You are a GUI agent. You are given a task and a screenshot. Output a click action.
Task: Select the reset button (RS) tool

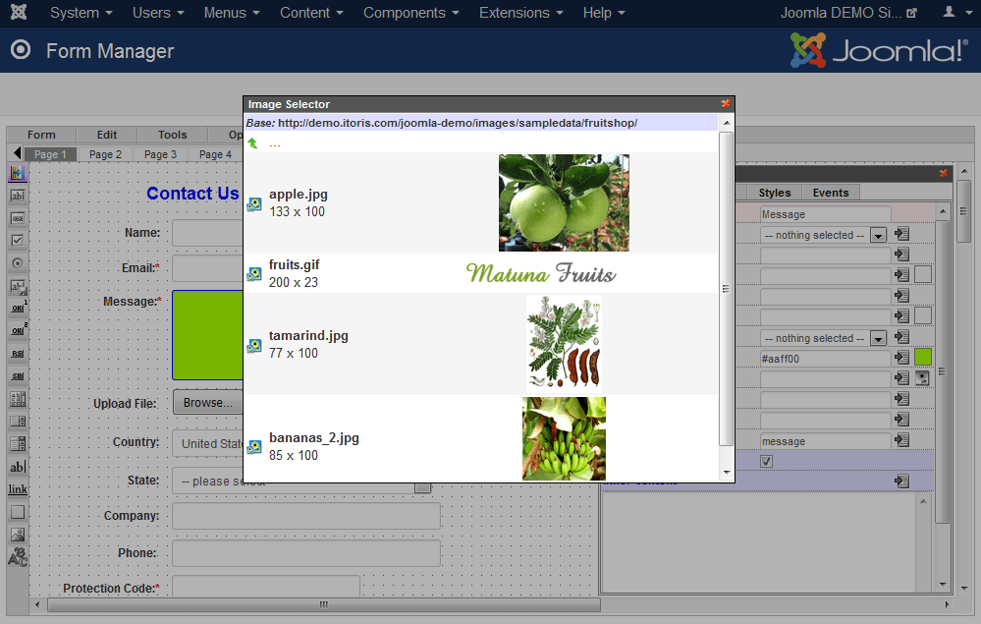[x=17, y=354]
